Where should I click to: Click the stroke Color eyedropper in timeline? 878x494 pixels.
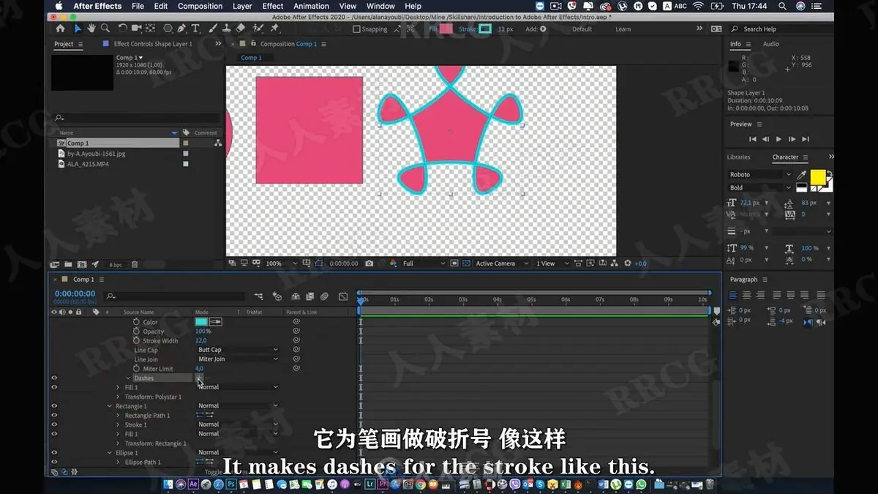click(216, 322)
